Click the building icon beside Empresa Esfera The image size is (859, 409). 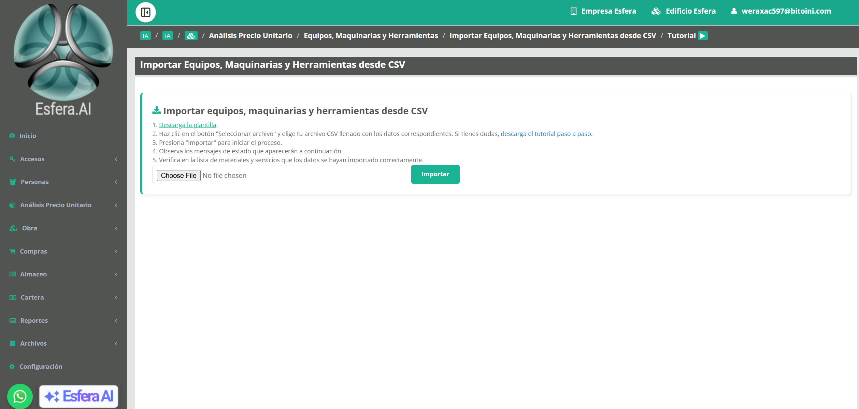573,11
